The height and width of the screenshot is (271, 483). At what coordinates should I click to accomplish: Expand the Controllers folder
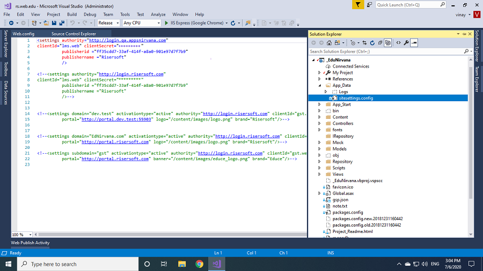click(319, 124)
